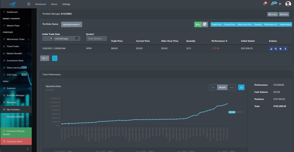294x152 pixels.
Task: Download the chart via the cloud icon
Action: point(241,87)
